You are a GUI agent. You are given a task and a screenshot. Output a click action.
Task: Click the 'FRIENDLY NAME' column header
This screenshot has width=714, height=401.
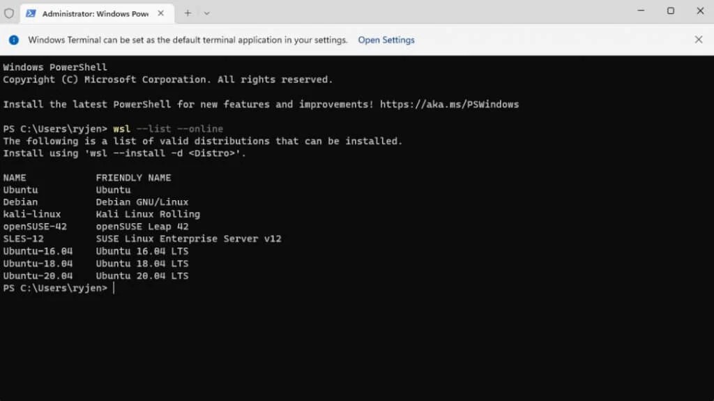click(133, 178)
